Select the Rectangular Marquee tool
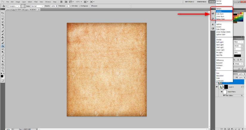Image resolution: width=246 pixels, height=130 pixels. point(3,16)
